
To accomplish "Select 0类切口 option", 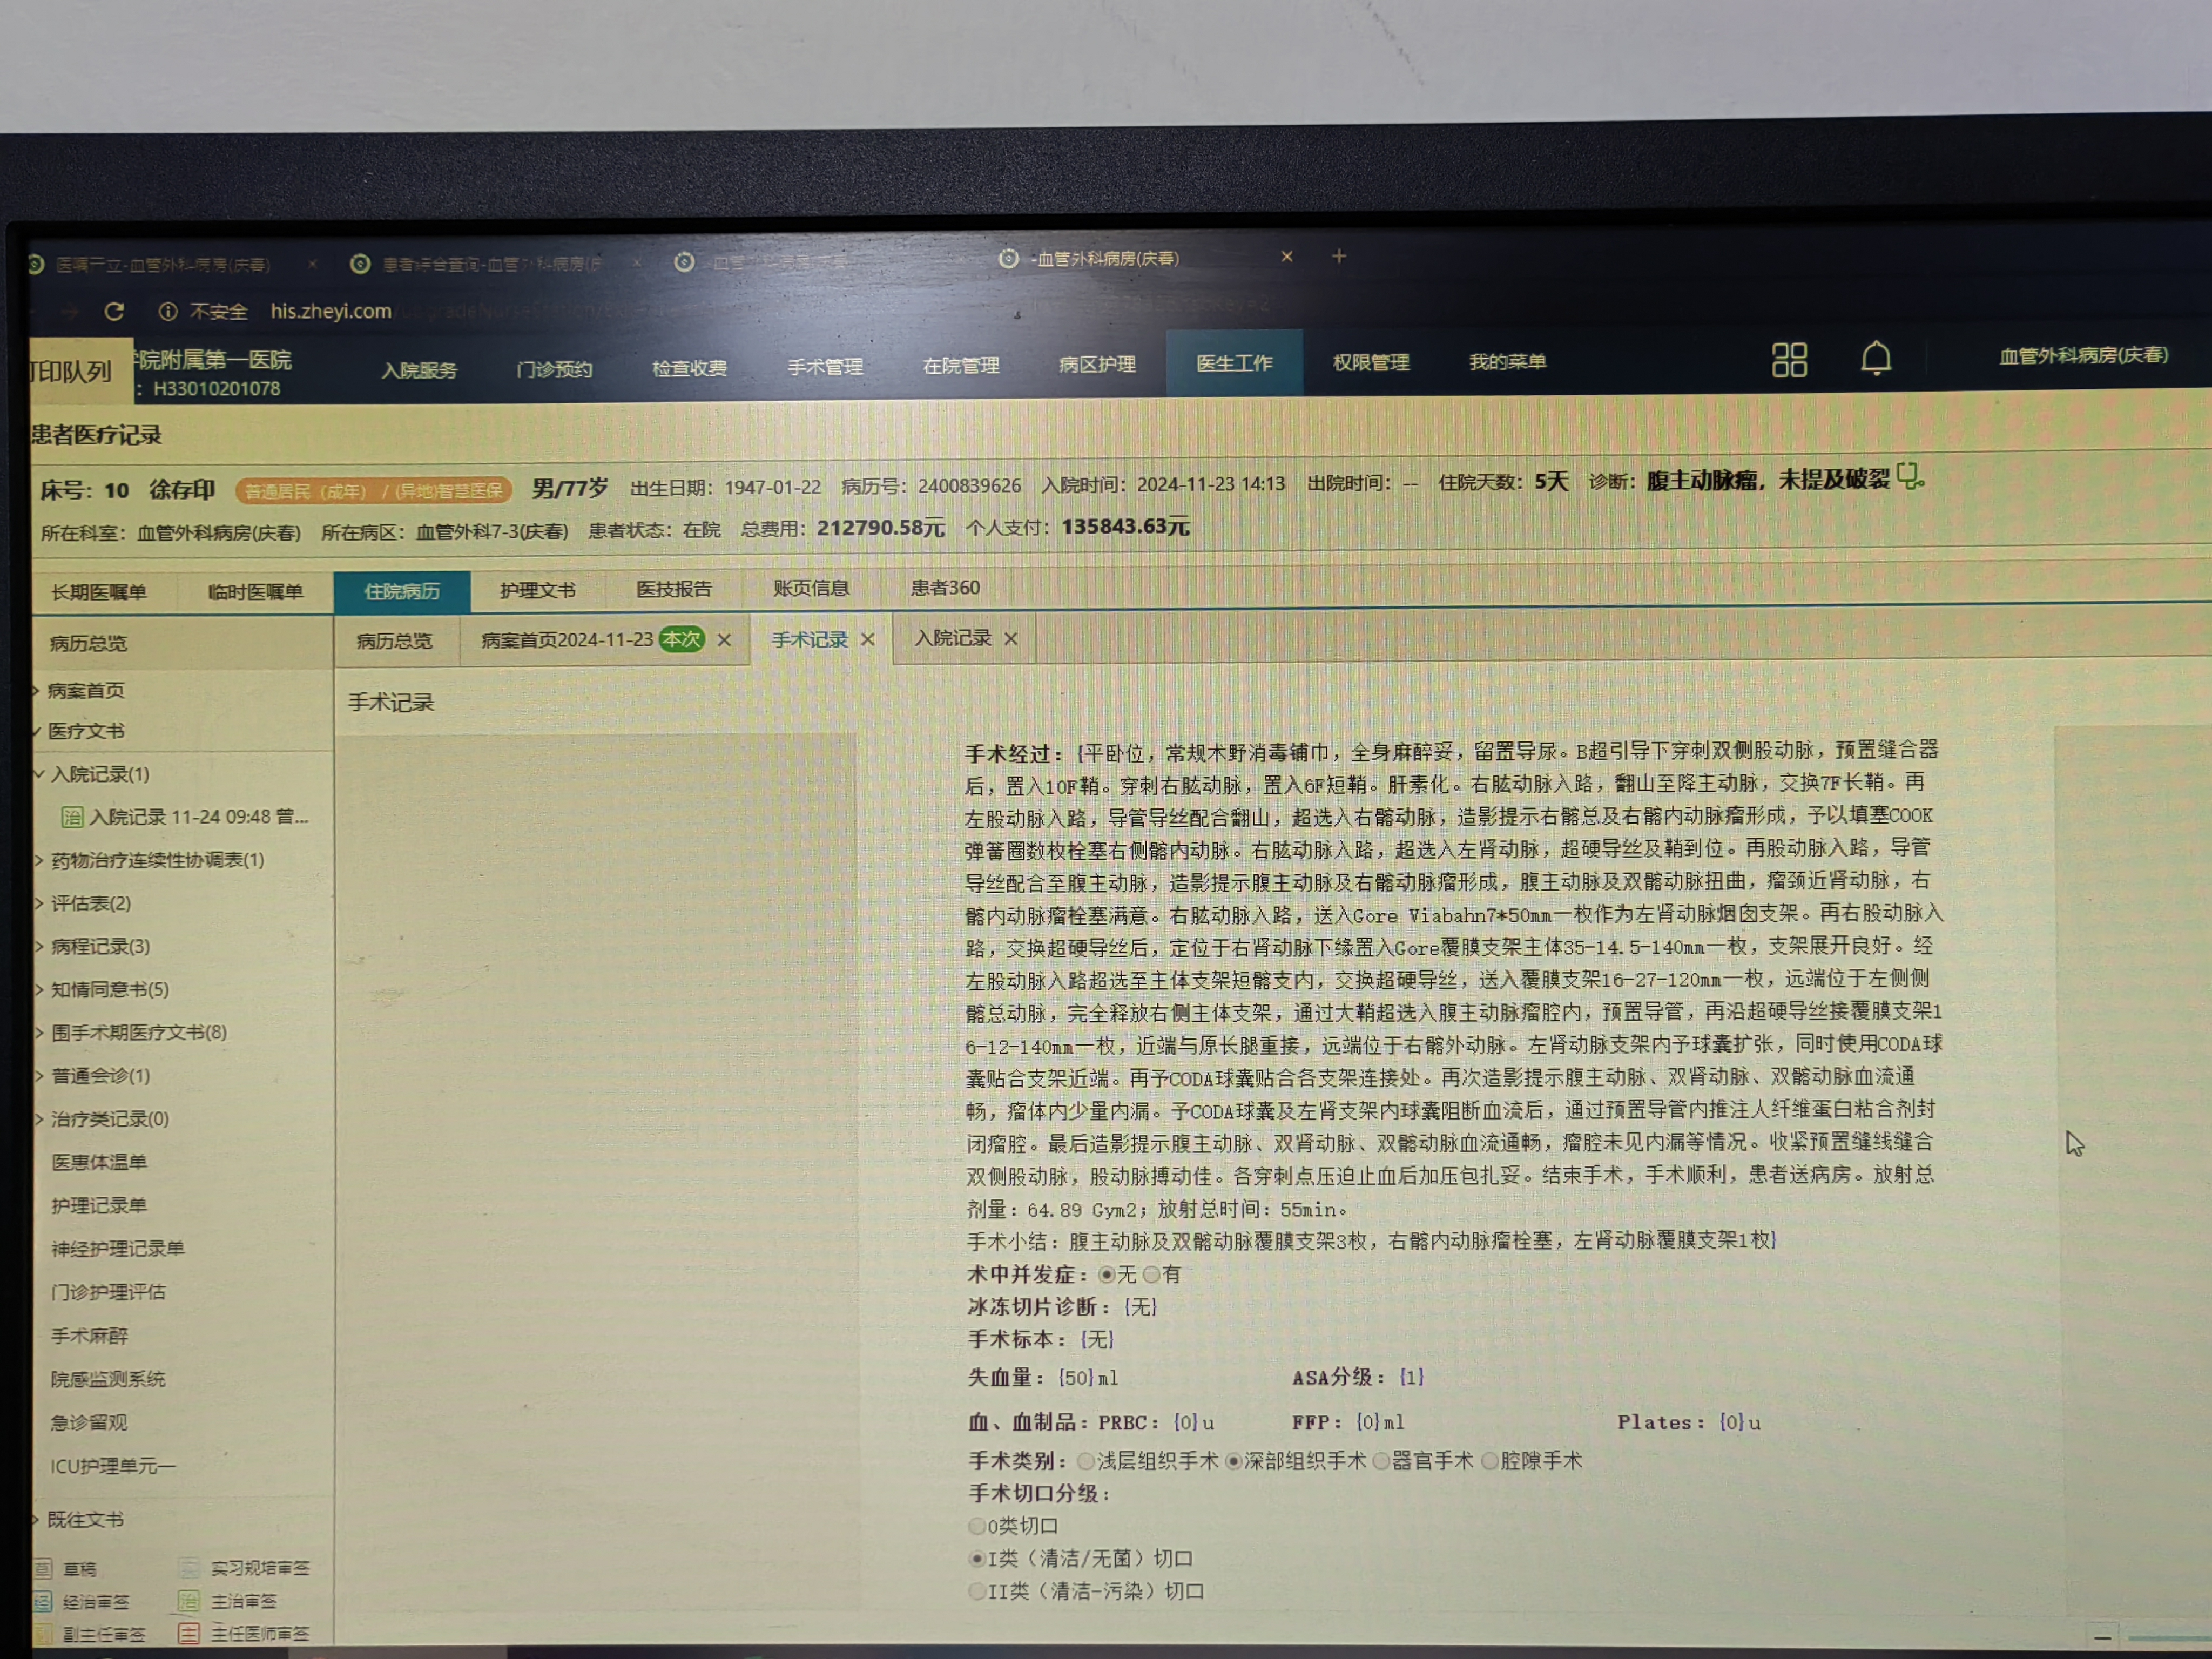I will coord(977,1526).
